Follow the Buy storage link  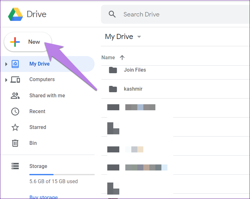(43, 197)
